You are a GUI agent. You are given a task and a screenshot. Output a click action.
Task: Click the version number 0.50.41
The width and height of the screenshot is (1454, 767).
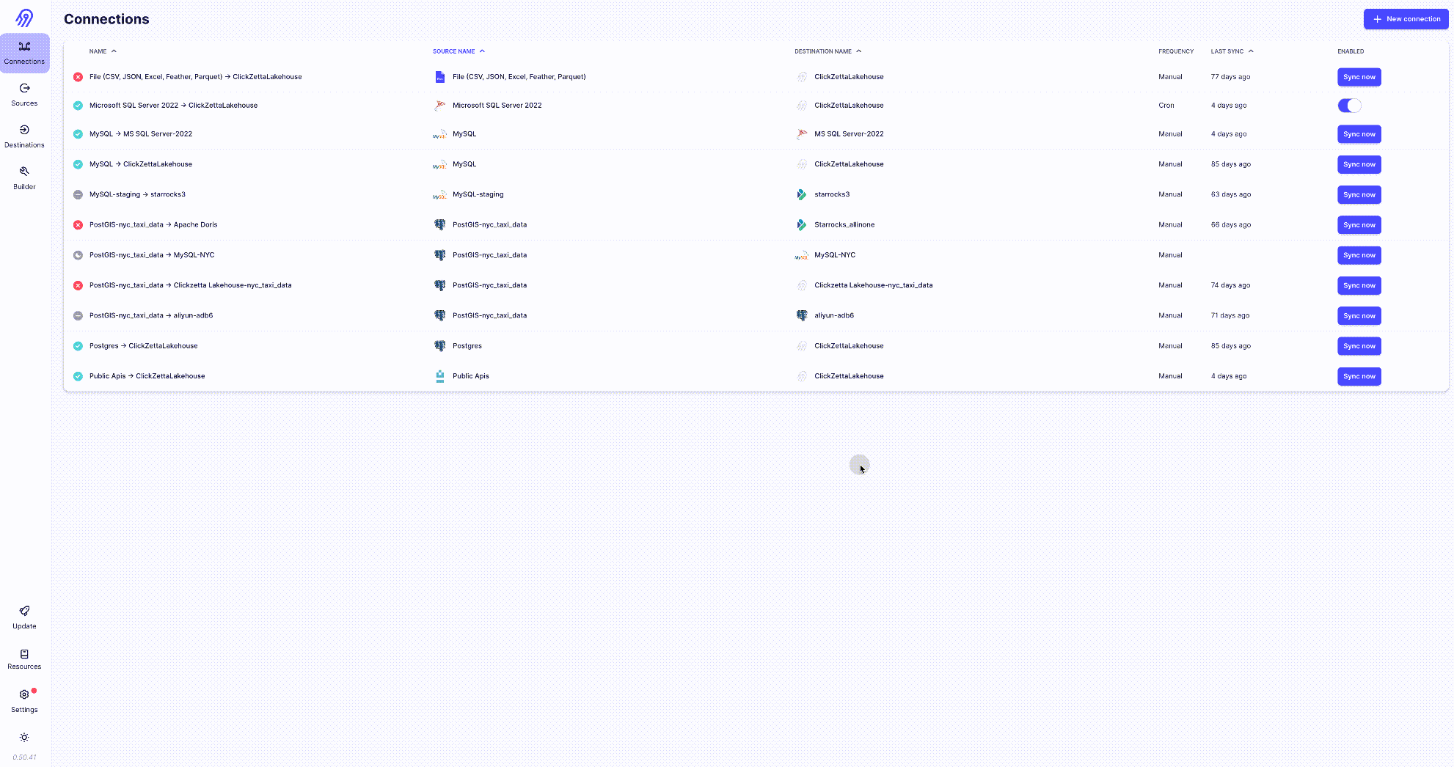coord(24,757)
